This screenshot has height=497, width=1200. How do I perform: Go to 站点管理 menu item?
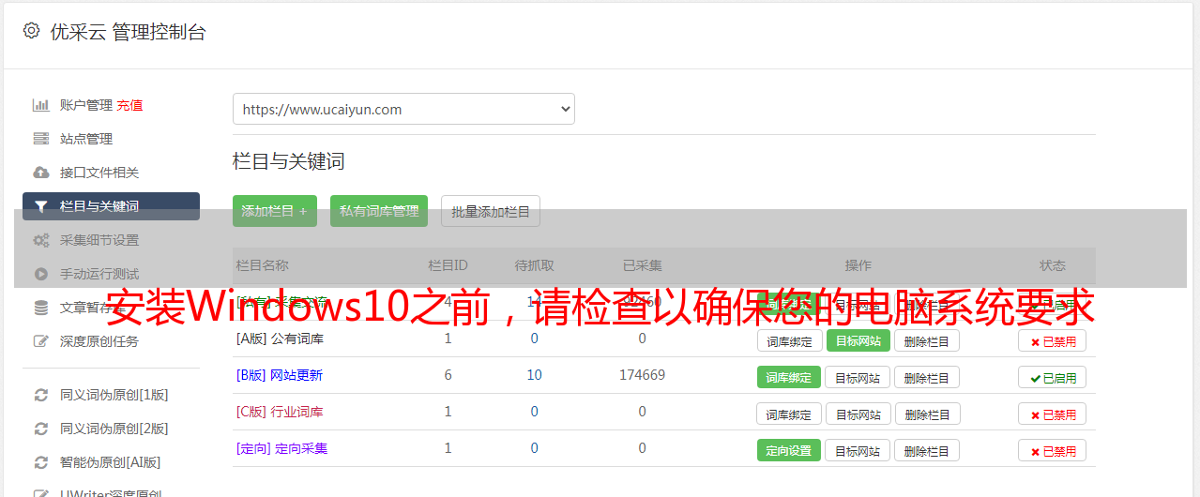coord(86,139)
